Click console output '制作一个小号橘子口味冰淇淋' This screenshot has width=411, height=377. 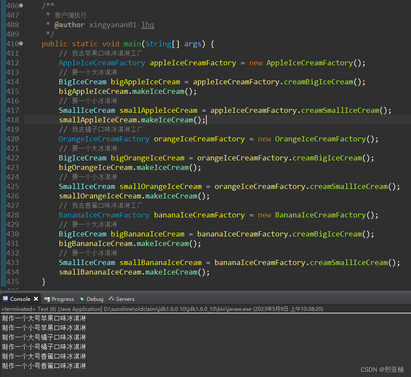(44, 347)
